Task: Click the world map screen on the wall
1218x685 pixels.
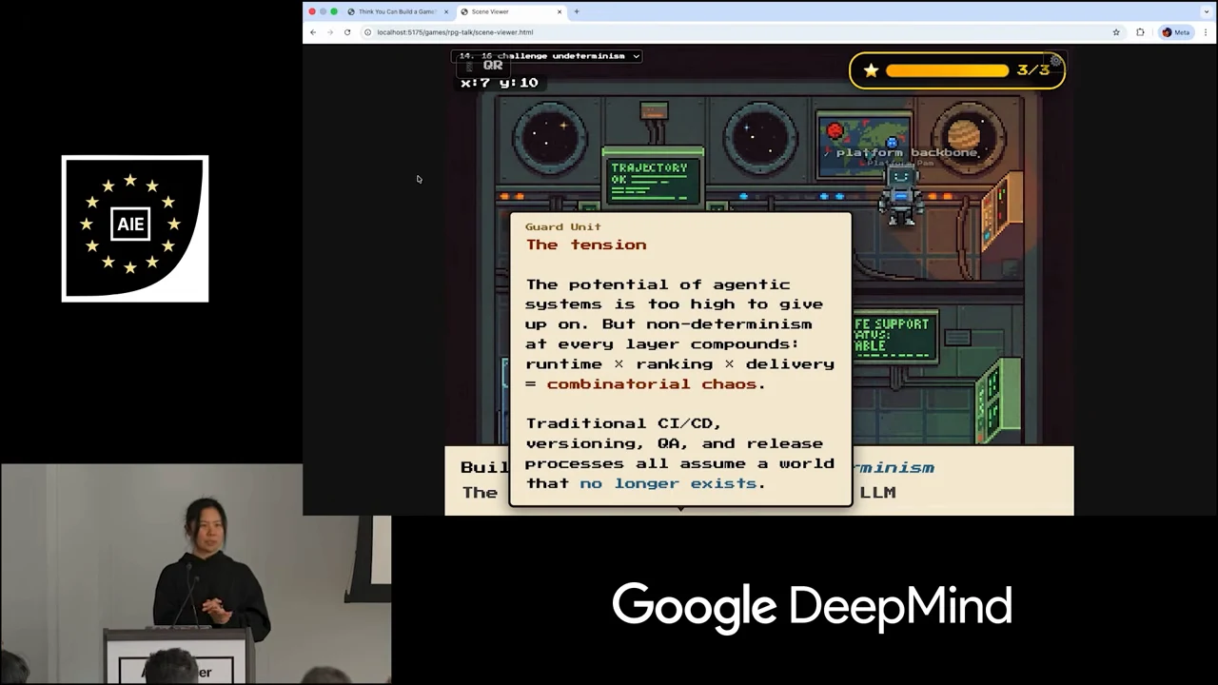Action: click(863, 145)
